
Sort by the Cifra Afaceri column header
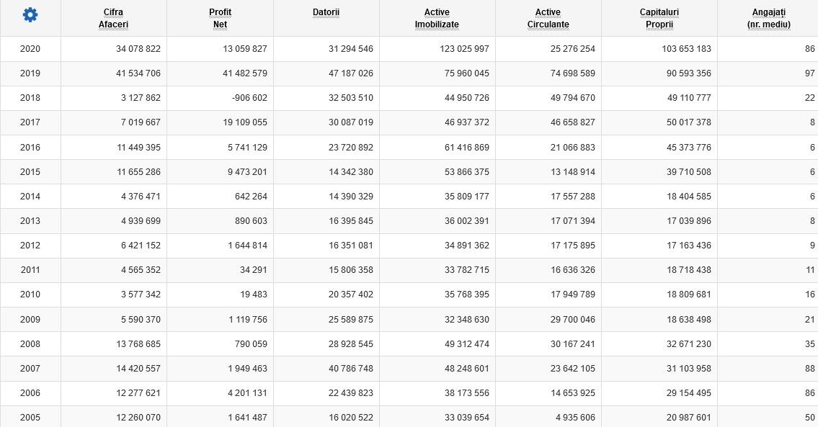113,18
